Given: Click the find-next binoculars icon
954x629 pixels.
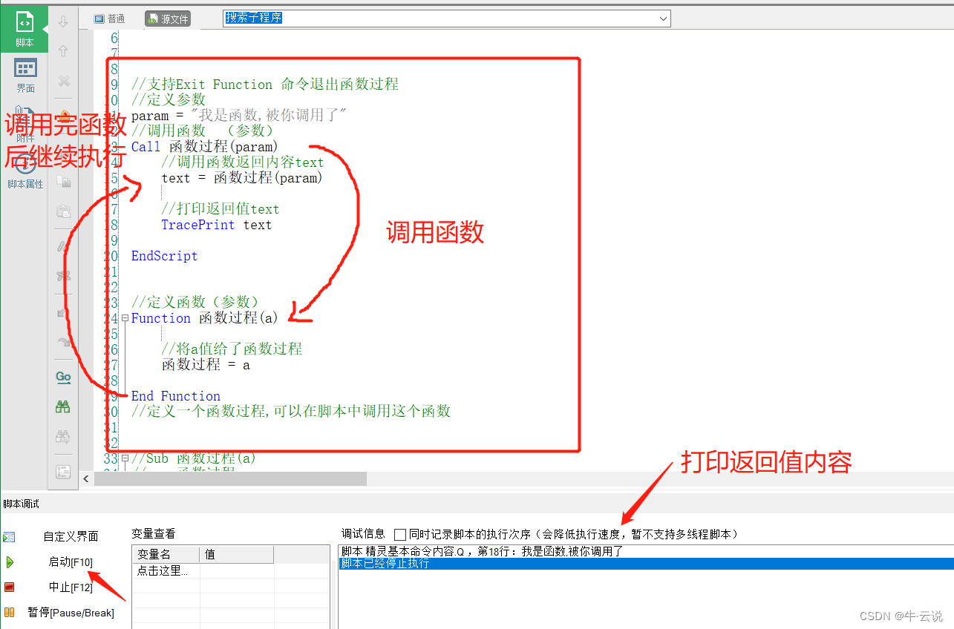Looking at the screenshot, I should click(x=63, y=436).
